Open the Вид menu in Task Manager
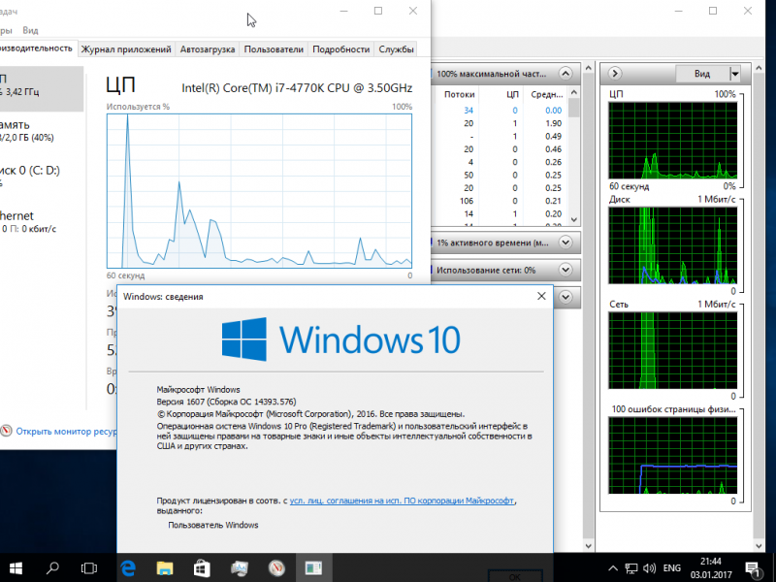Screen dimensions: 776x582 tap(30, 30)
